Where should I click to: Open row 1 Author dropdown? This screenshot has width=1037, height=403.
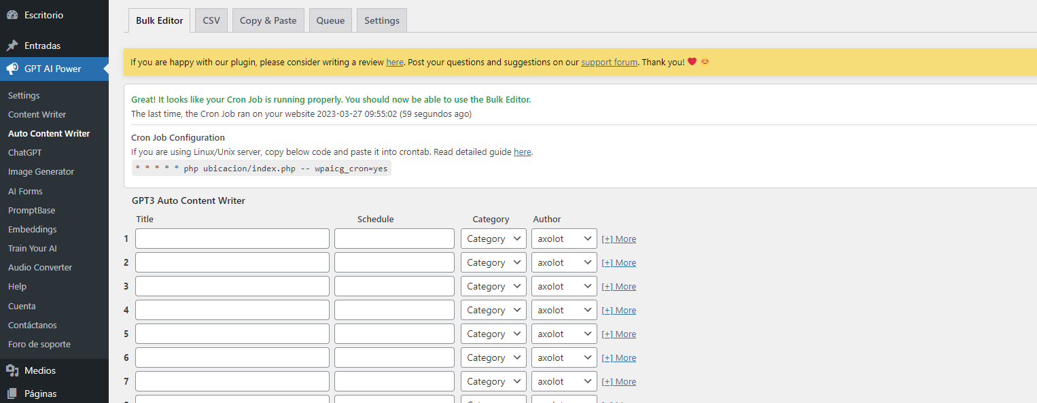[x=564, y=239]
